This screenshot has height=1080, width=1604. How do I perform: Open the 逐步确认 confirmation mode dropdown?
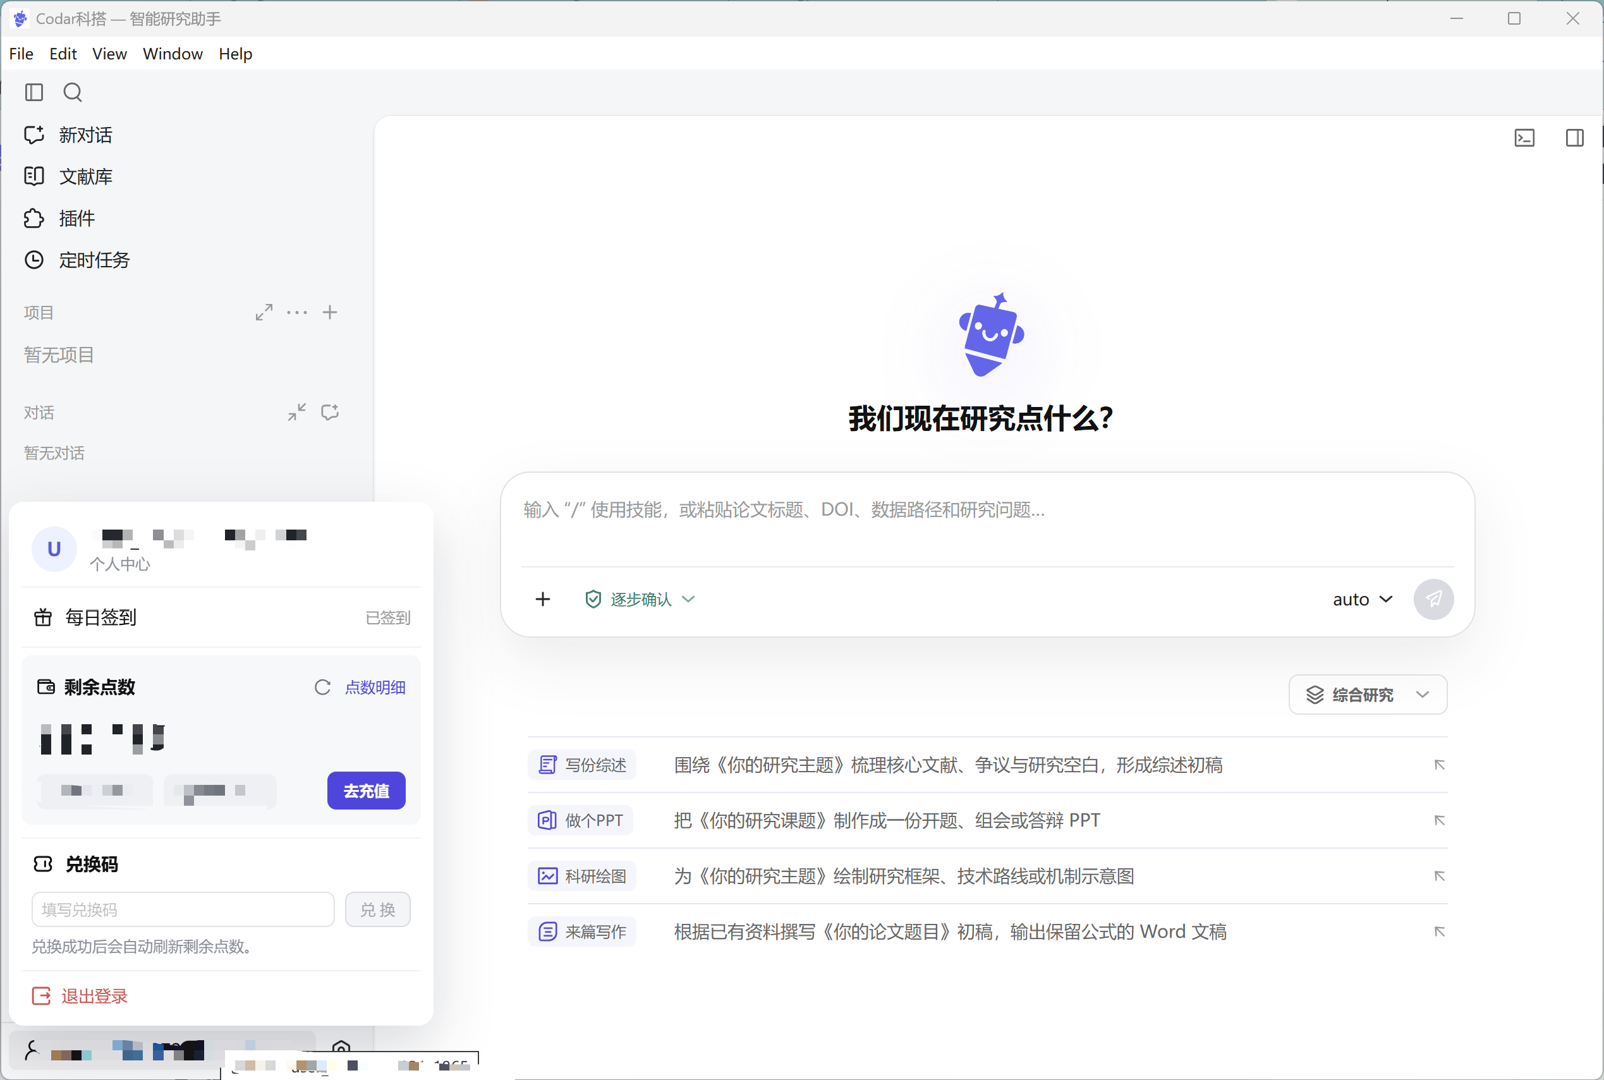[640, 599]
